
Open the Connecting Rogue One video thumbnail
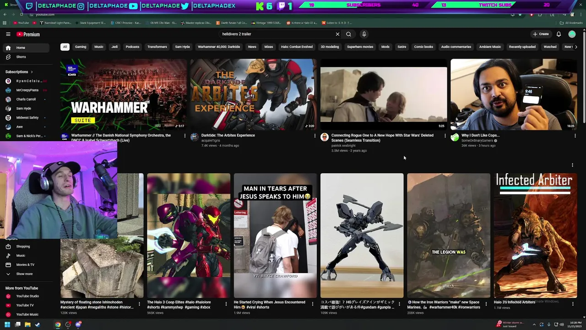point(384,94)
